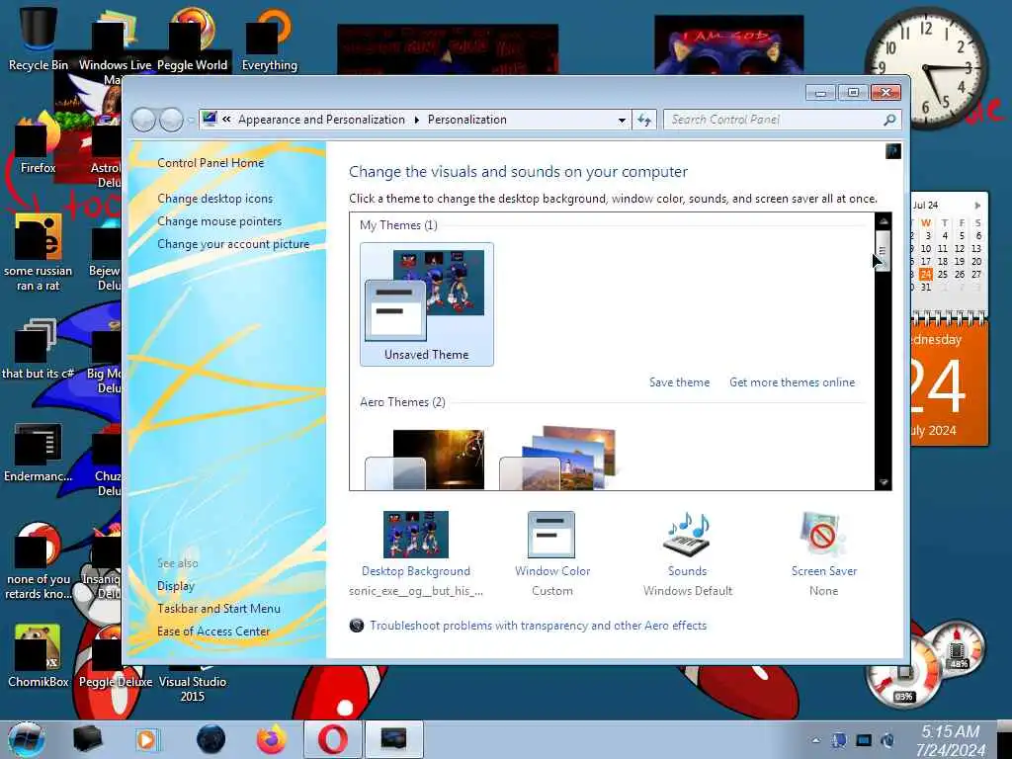Click the help icon in the window corner
Viewport: 1012px width, 759px height.
point(893,151)
